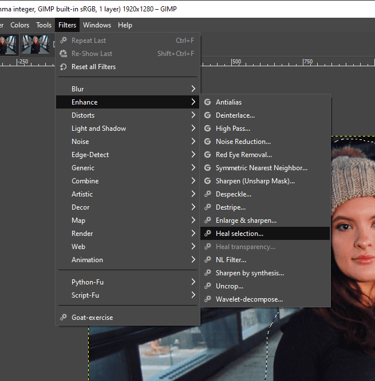
Task: Click the GEGL icon beside High Pass
Action: 207,129
